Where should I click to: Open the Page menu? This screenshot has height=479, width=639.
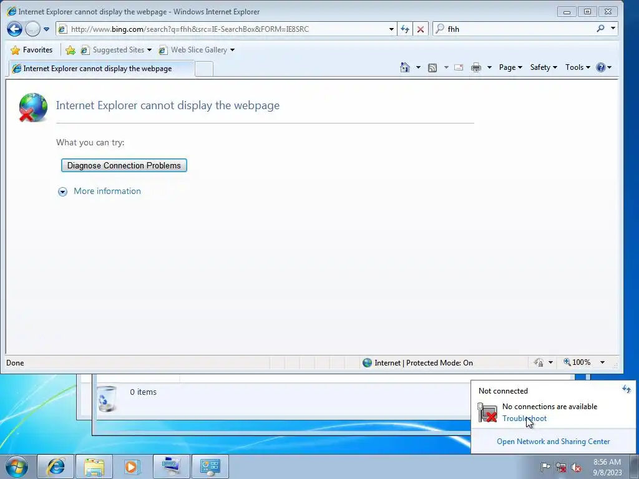point(510,67)
